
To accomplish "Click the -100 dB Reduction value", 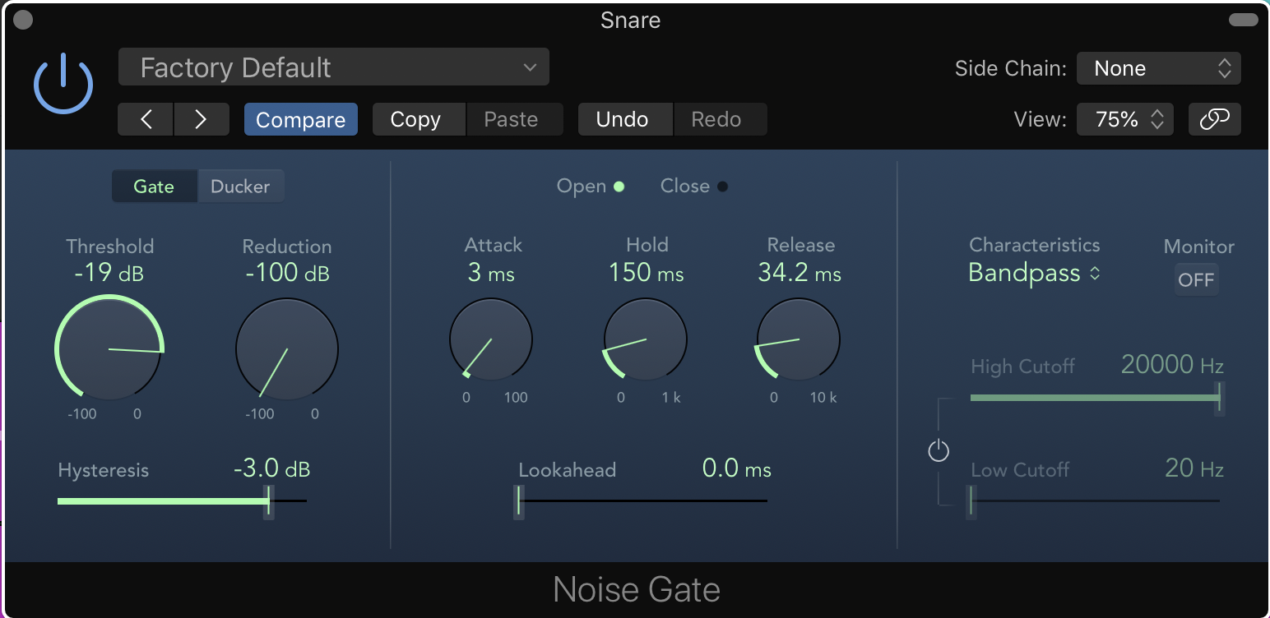I will coord(287,273).
